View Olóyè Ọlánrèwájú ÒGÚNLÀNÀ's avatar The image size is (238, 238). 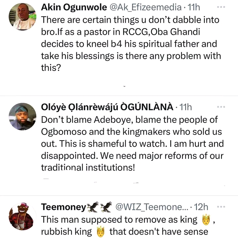[21, 116]
